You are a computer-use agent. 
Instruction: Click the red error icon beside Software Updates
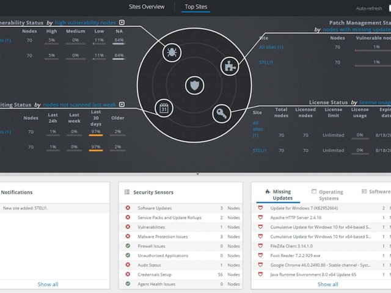click(128, 208)
